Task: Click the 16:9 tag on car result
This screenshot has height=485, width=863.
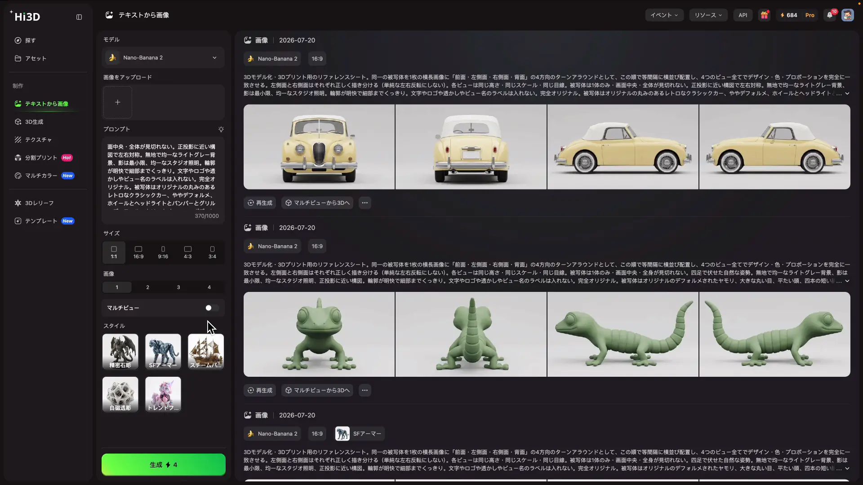Action: (x=317, y=59)
